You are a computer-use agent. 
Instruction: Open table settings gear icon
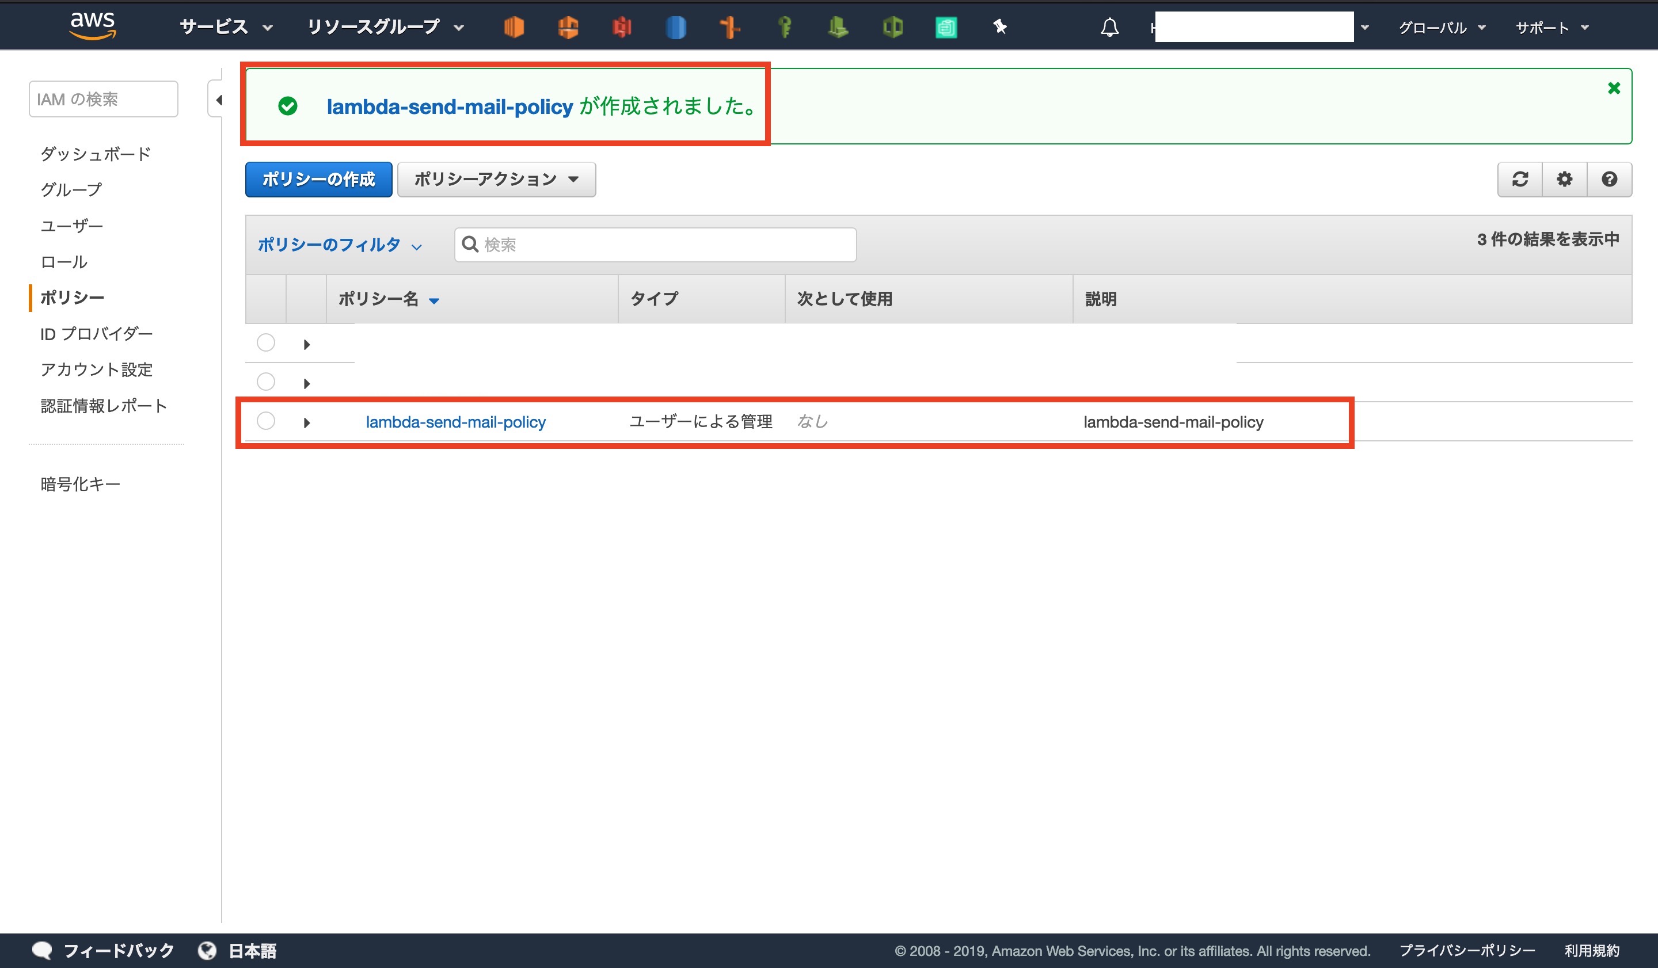(x=1565, y=179)
